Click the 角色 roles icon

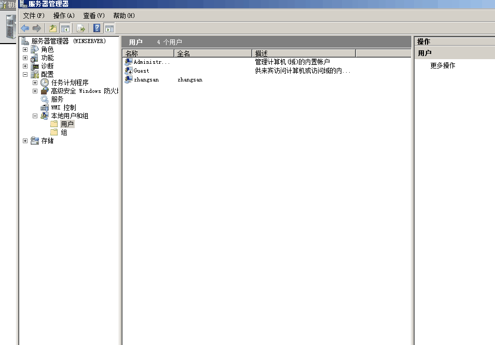click(x=35, y=49)
